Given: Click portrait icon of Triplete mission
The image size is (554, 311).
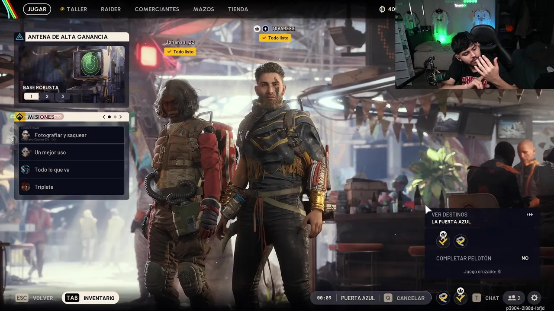Looking at the screenshot, I should [26, 187].
